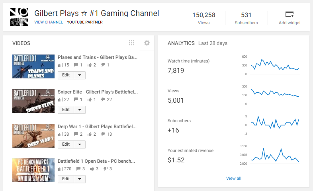This screenshot has height=191, width=313.
Task: Click the Videos widget grid drag handle
Action: click(x=132, y=43)
